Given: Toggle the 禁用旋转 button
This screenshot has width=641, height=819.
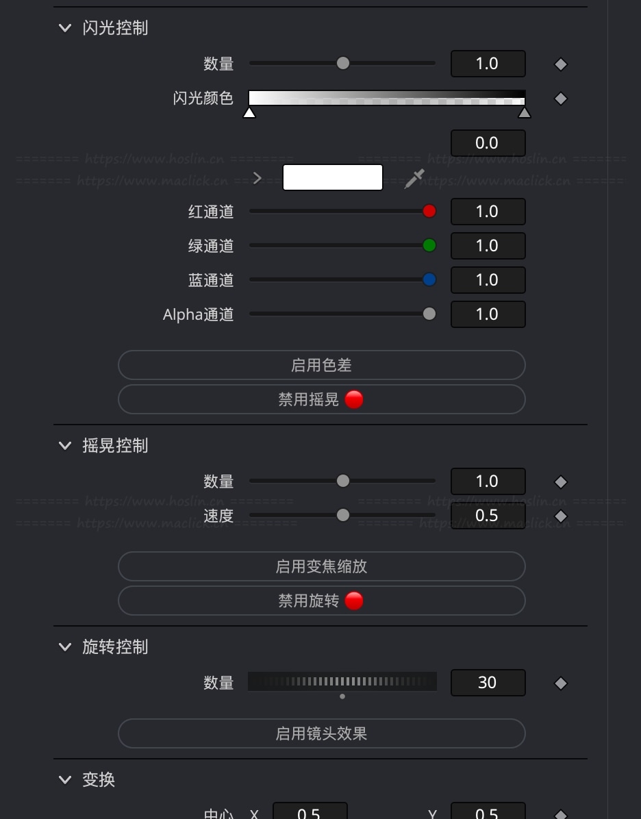Looking at the screenshot, I should pyautogui.click(x=321, y=601).
